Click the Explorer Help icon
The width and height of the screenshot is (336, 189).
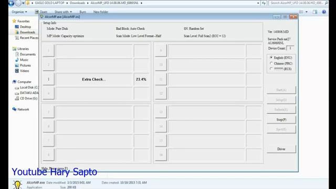324,12
